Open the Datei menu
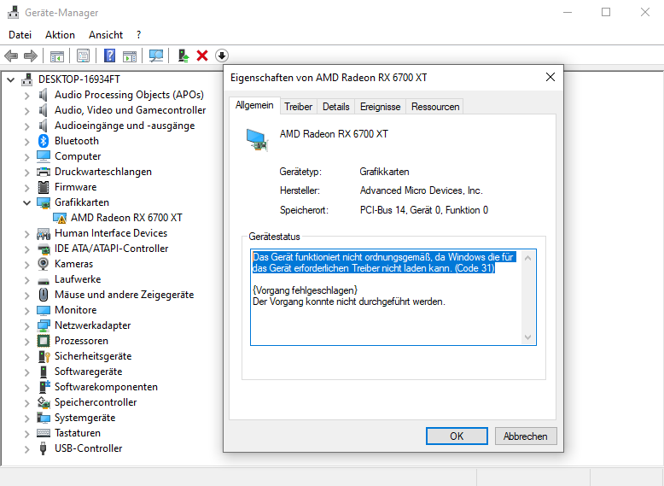664x486 pixels. coord(20,35)
